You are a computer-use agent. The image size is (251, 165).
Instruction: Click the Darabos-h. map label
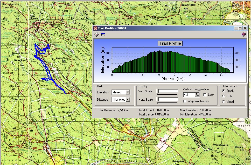point(68,112)
